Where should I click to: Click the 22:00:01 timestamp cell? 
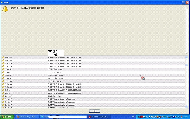pos(8,78)
